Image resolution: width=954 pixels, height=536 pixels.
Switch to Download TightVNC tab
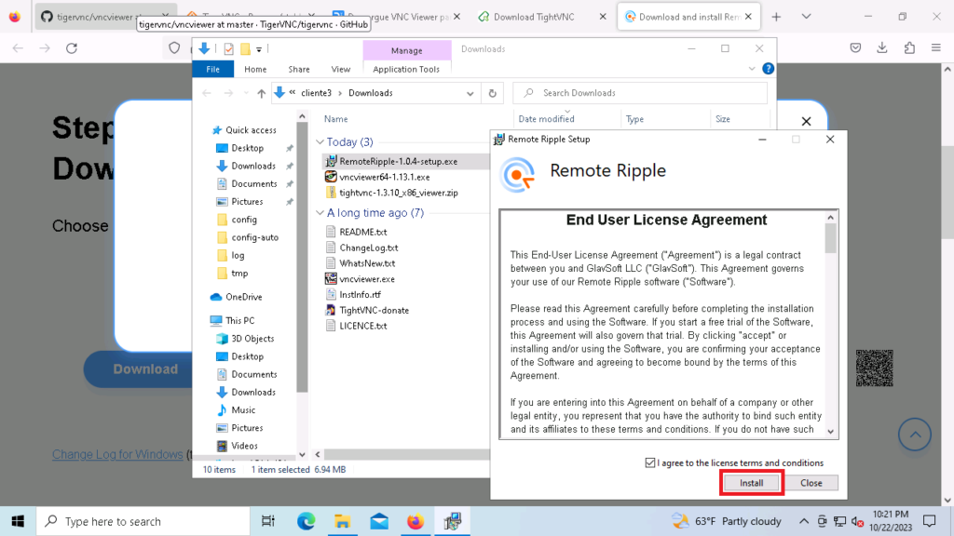tap(534, 17)
